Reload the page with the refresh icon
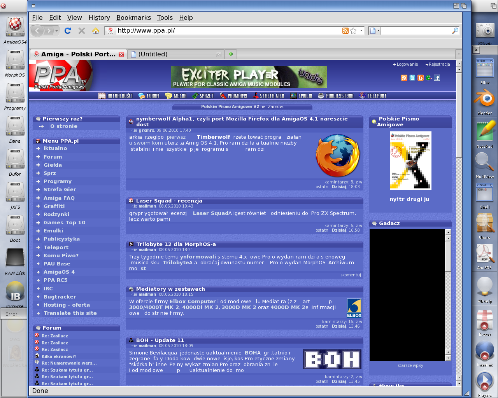 [68, 31]
